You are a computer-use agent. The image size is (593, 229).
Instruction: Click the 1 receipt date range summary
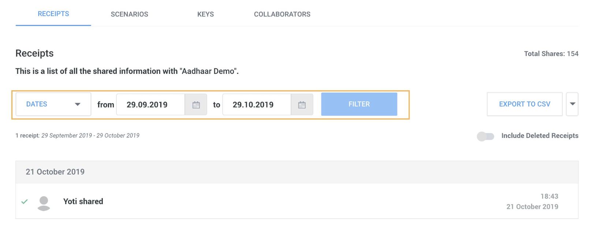click(78, 136)
